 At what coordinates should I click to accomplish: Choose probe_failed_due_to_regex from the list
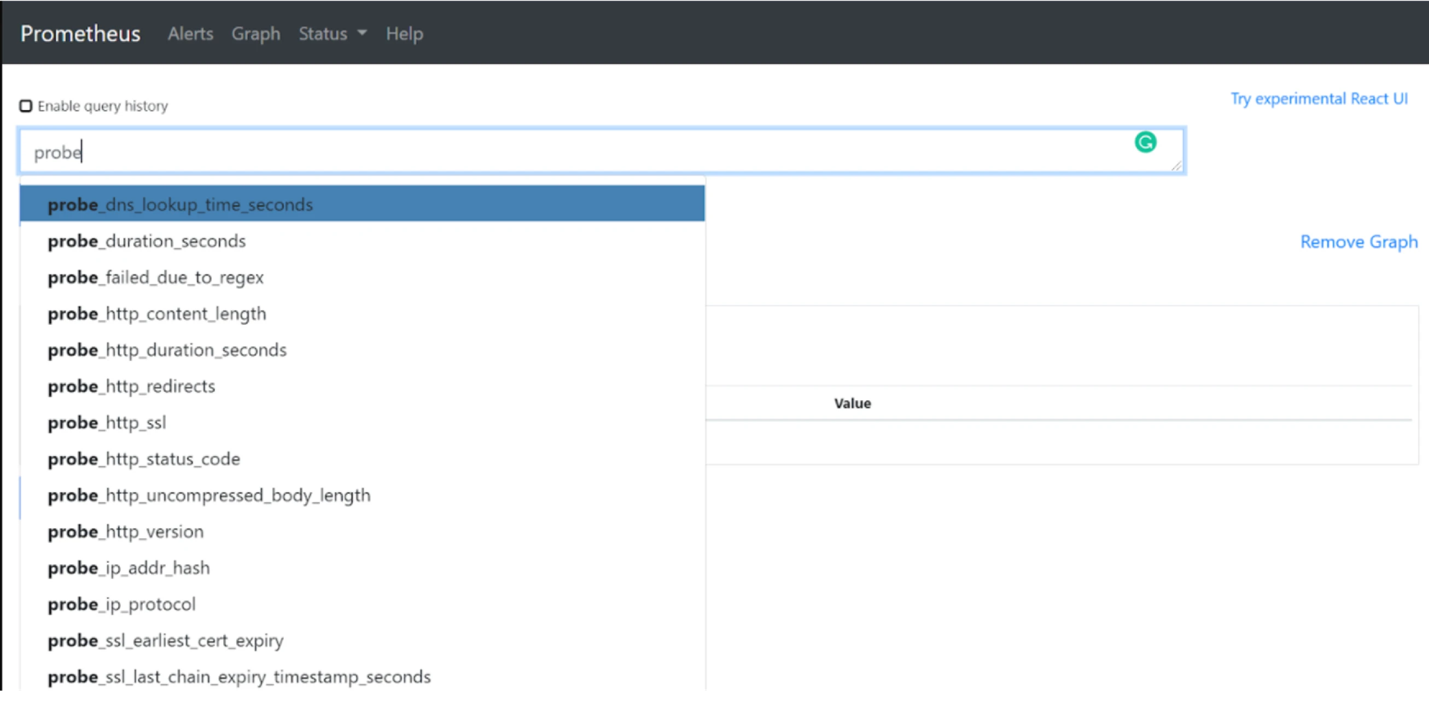pyautogui.click(x=362, y=277)
